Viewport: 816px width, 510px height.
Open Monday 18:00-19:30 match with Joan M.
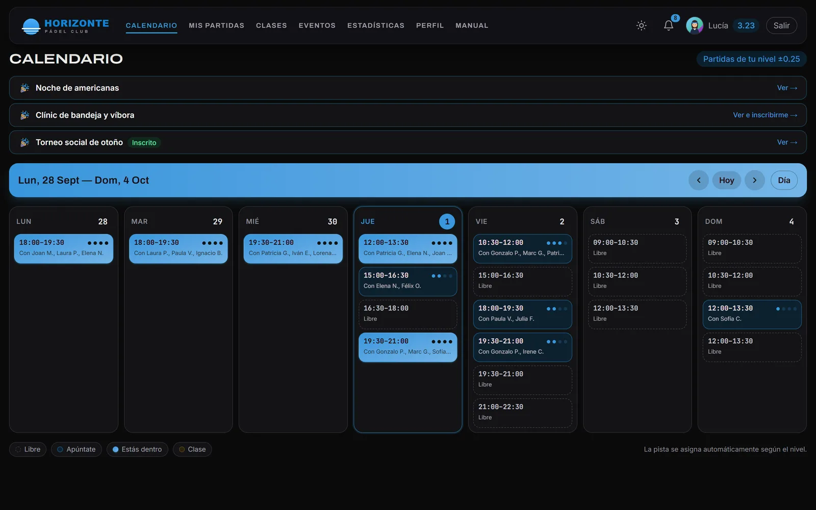[64, 249]
